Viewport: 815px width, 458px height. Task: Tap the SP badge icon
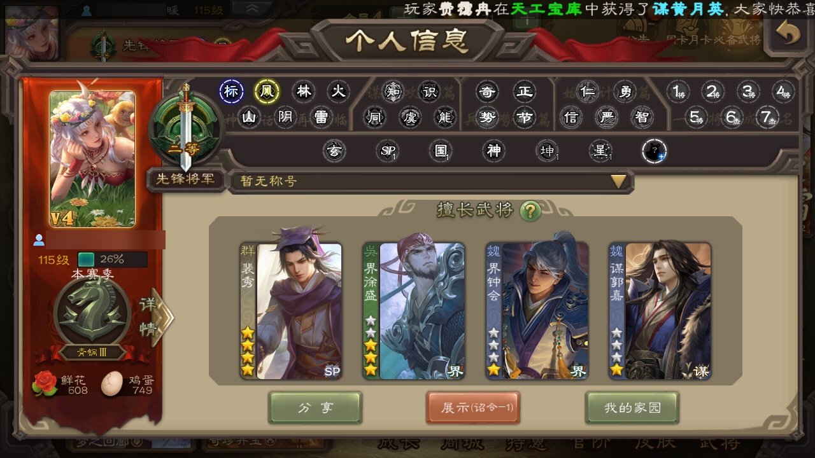[x=388, y=151]
